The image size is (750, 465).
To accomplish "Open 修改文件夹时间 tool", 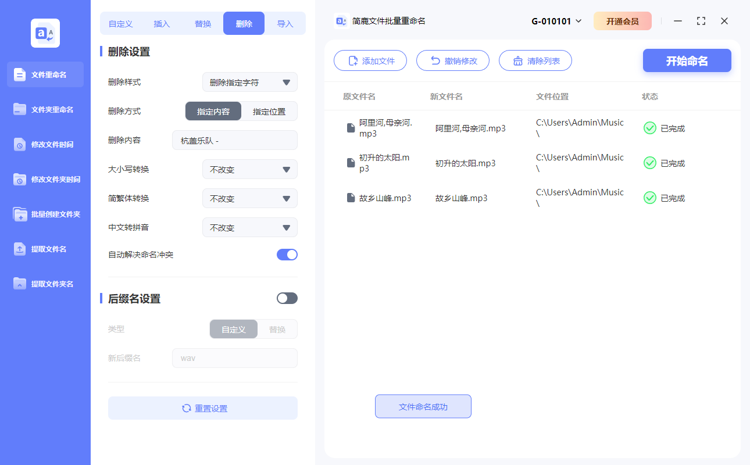I will click(45, 179).
